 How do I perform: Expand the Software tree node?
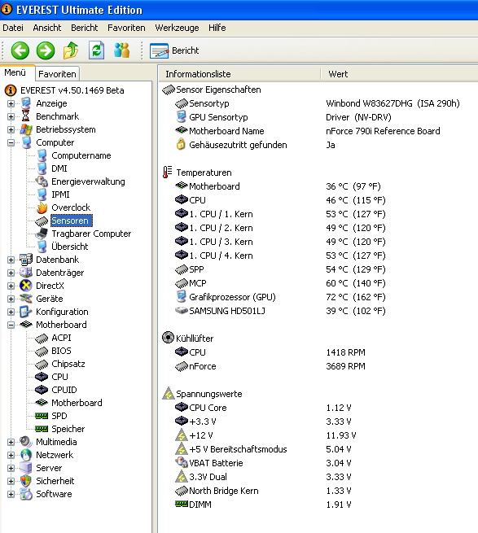click(x=11, y=494)
